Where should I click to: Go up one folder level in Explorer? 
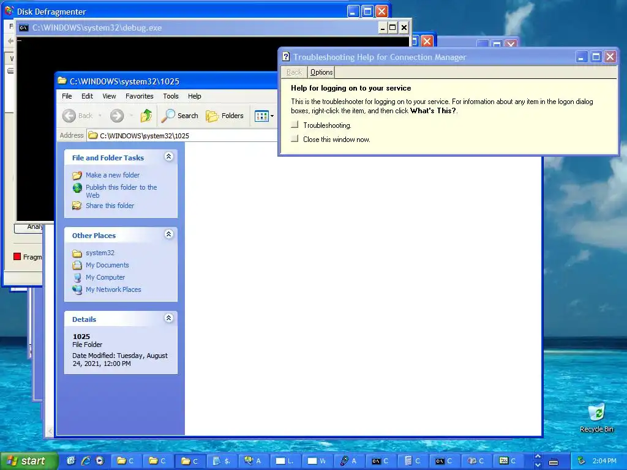point(146,116)
